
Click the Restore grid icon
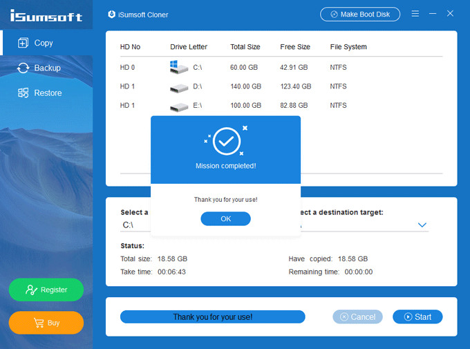23,93
